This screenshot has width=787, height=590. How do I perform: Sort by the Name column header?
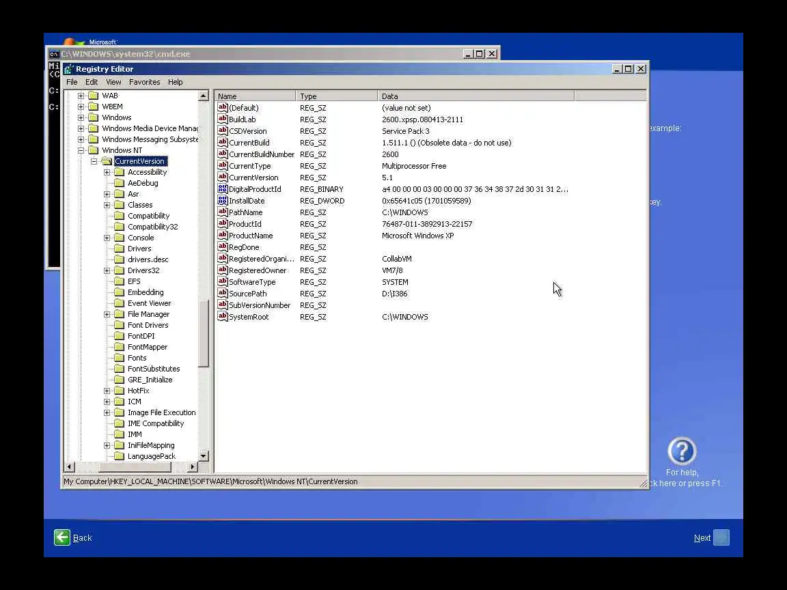[x=255, y=96]
